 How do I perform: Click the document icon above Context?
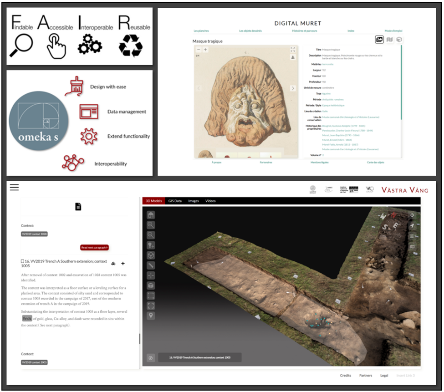coord(78,207)
